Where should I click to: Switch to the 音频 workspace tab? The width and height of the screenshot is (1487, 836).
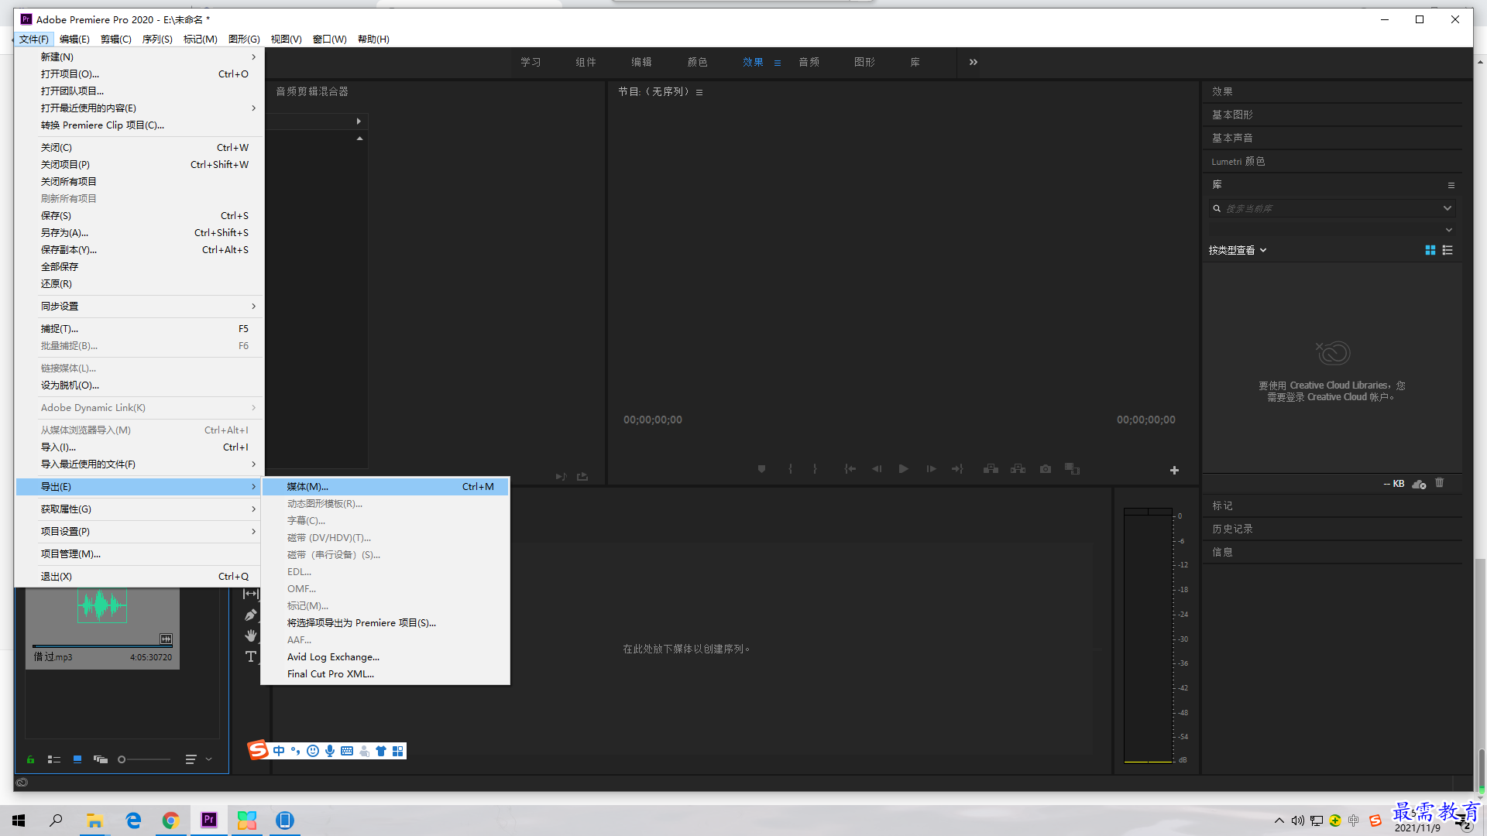tap(809, 62)
